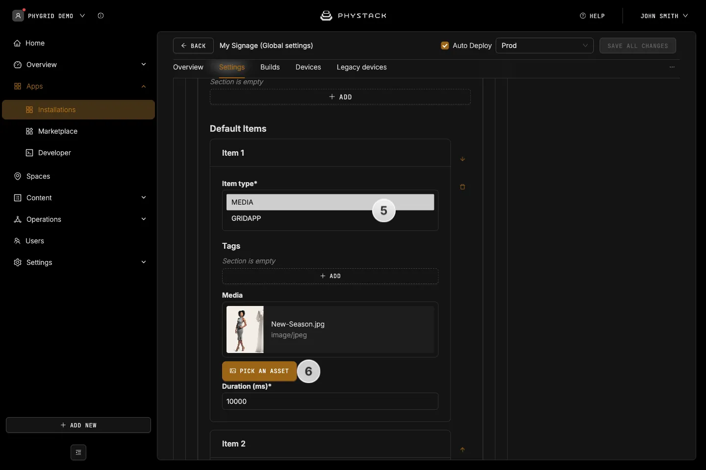The height and width of the screenshot is (470, 706).
Task: Move Item 2 up with arrow icon
Action: point(462,450)
